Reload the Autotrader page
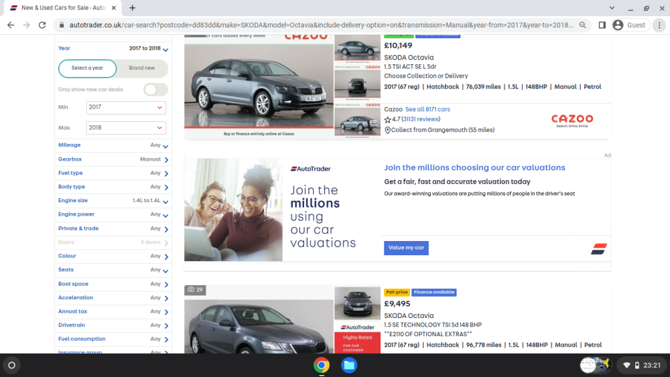Image resolution: width=670 pixels, height=377 pixels. [x=42, y=25]
